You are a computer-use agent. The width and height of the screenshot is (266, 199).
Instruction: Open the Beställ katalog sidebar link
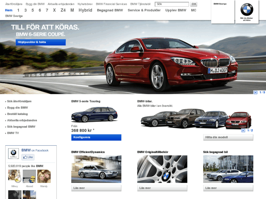point(17,114)
